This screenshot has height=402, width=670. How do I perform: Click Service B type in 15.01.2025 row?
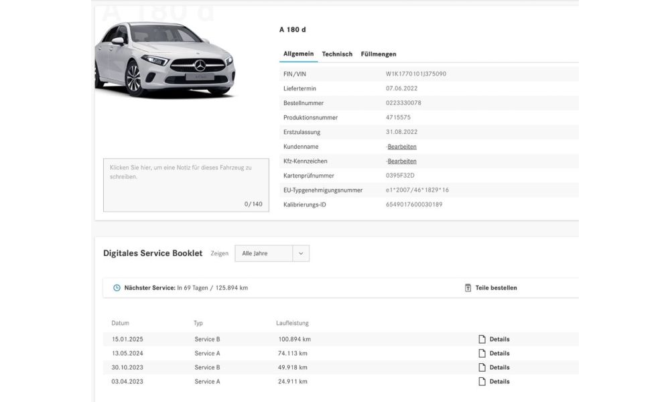(x=207, y=339)
